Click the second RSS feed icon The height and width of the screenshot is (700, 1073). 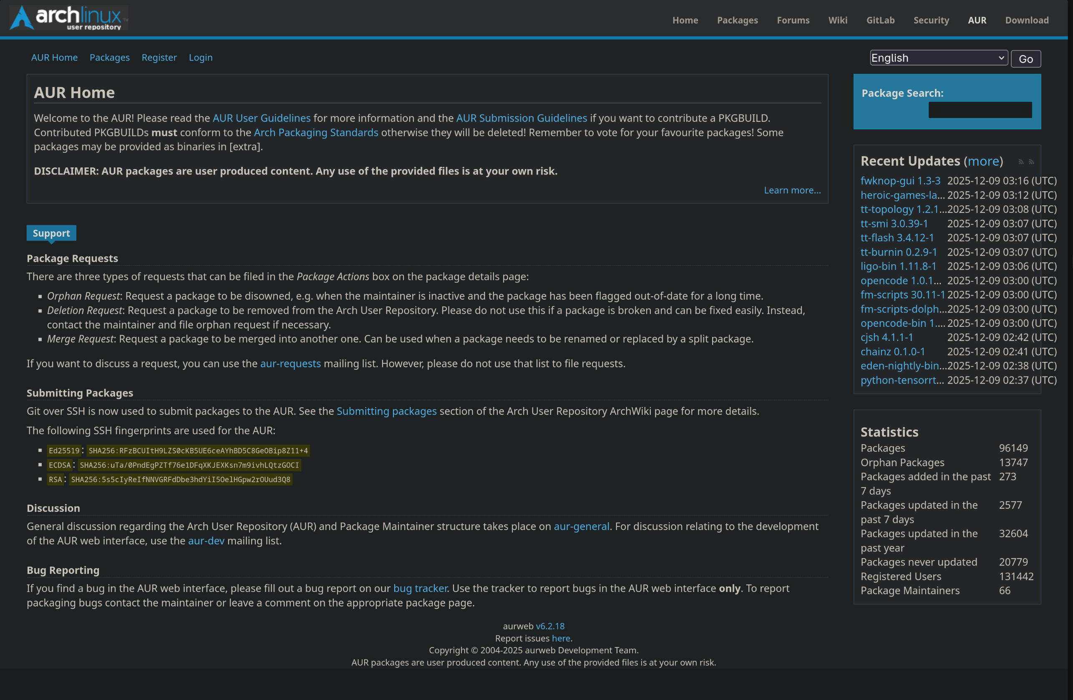tap(1031, 162)
